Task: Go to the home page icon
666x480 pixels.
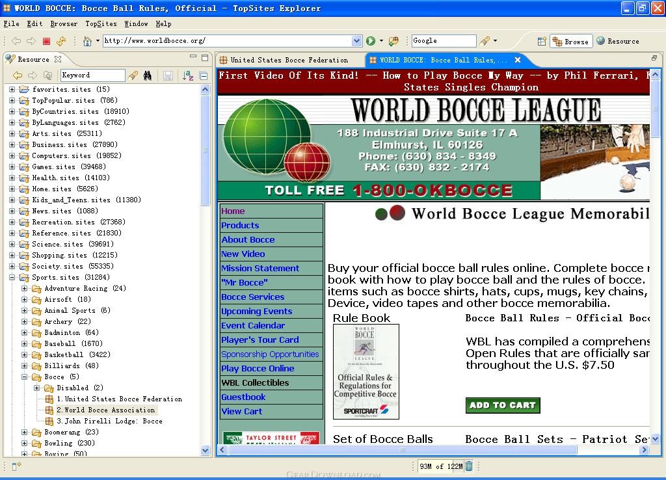Action: tap(87, 41)
